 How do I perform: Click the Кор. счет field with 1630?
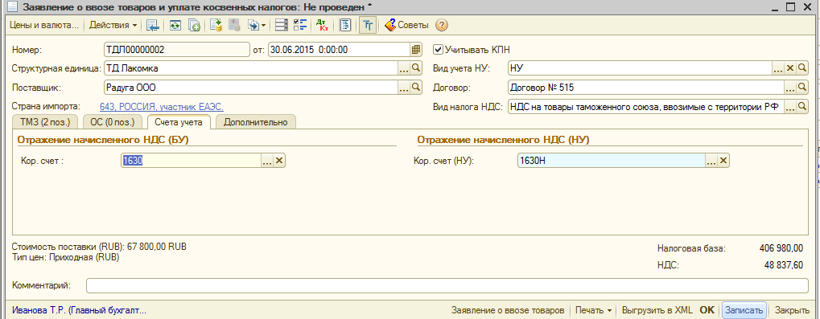(x=191, y=161)
